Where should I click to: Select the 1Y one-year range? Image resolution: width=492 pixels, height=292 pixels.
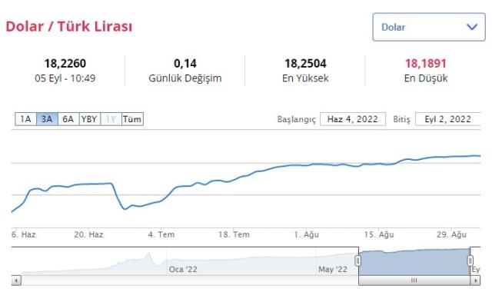(x=111, y=119)
